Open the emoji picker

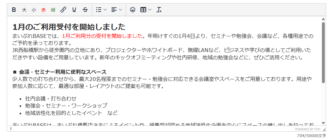tap(132, 10)
